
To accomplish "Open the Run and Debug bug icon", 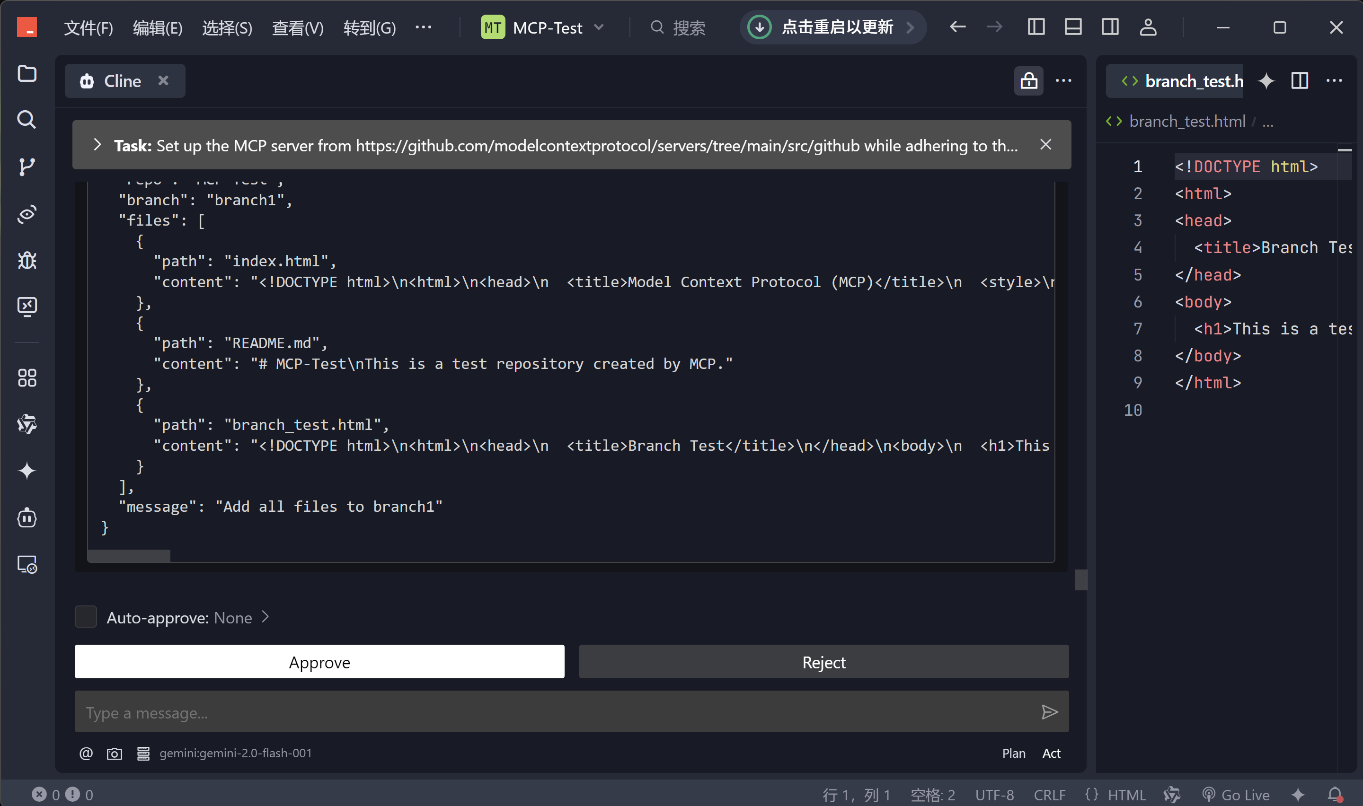I will click(x=27, y=261).
